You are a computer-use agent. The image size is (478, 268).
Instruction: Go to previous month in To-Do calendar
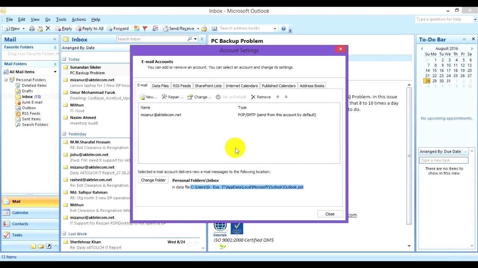[x=422, y=49]
